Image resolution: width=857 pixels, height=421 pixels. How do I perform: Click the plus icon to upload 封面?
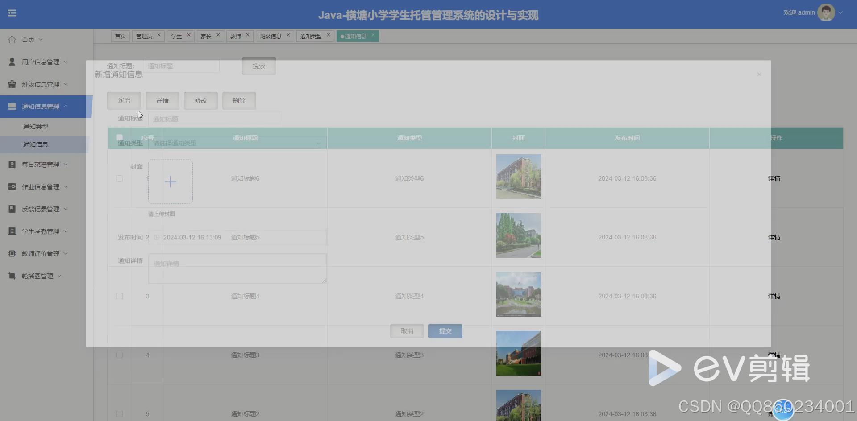pos(171,182)
